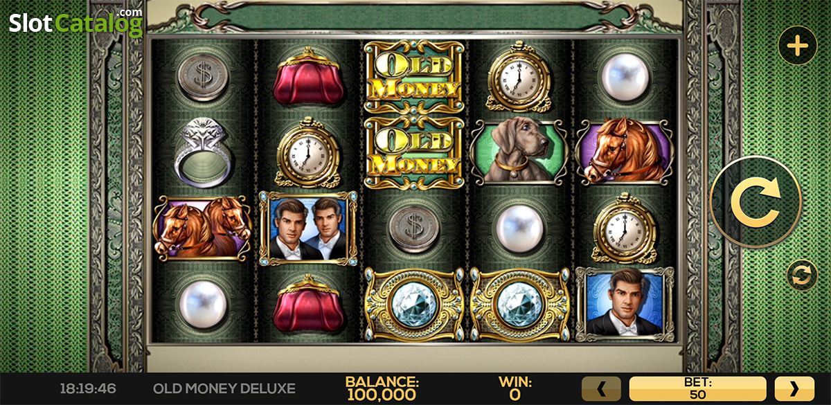Click the SlotCatalog.com logo

[x=75, y=22]
